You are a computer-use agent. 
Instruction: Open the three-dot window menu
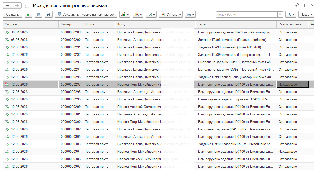(x=304, y=5)
